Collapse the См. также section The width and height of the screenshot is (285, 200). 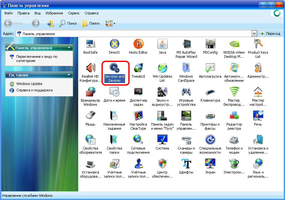(69, 75)
